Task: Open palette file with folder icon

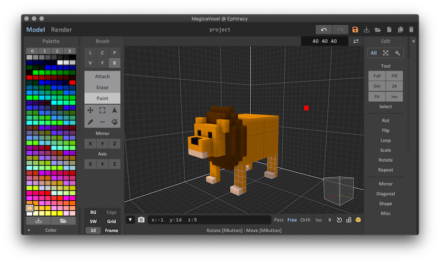Action: tap(63, 221)
